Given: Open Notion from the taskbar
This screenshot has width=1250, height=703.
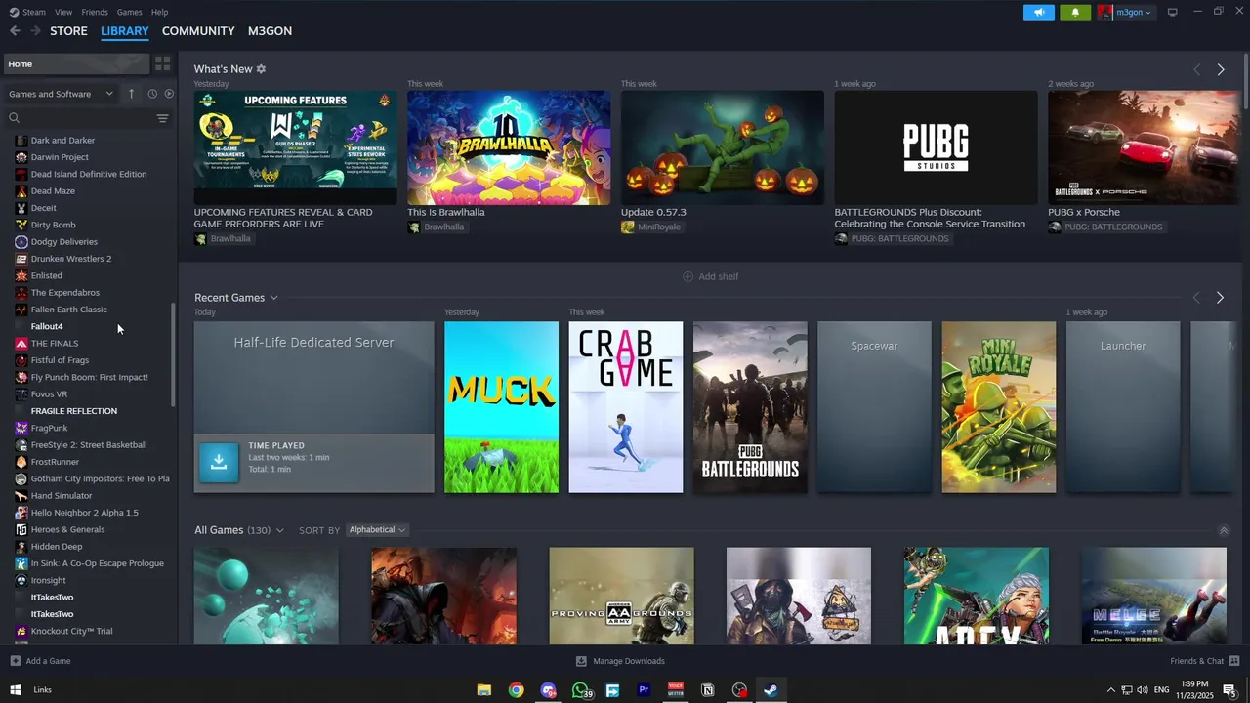Looking at the screenshot, I should pyautogui.click(x=707, y=690).
